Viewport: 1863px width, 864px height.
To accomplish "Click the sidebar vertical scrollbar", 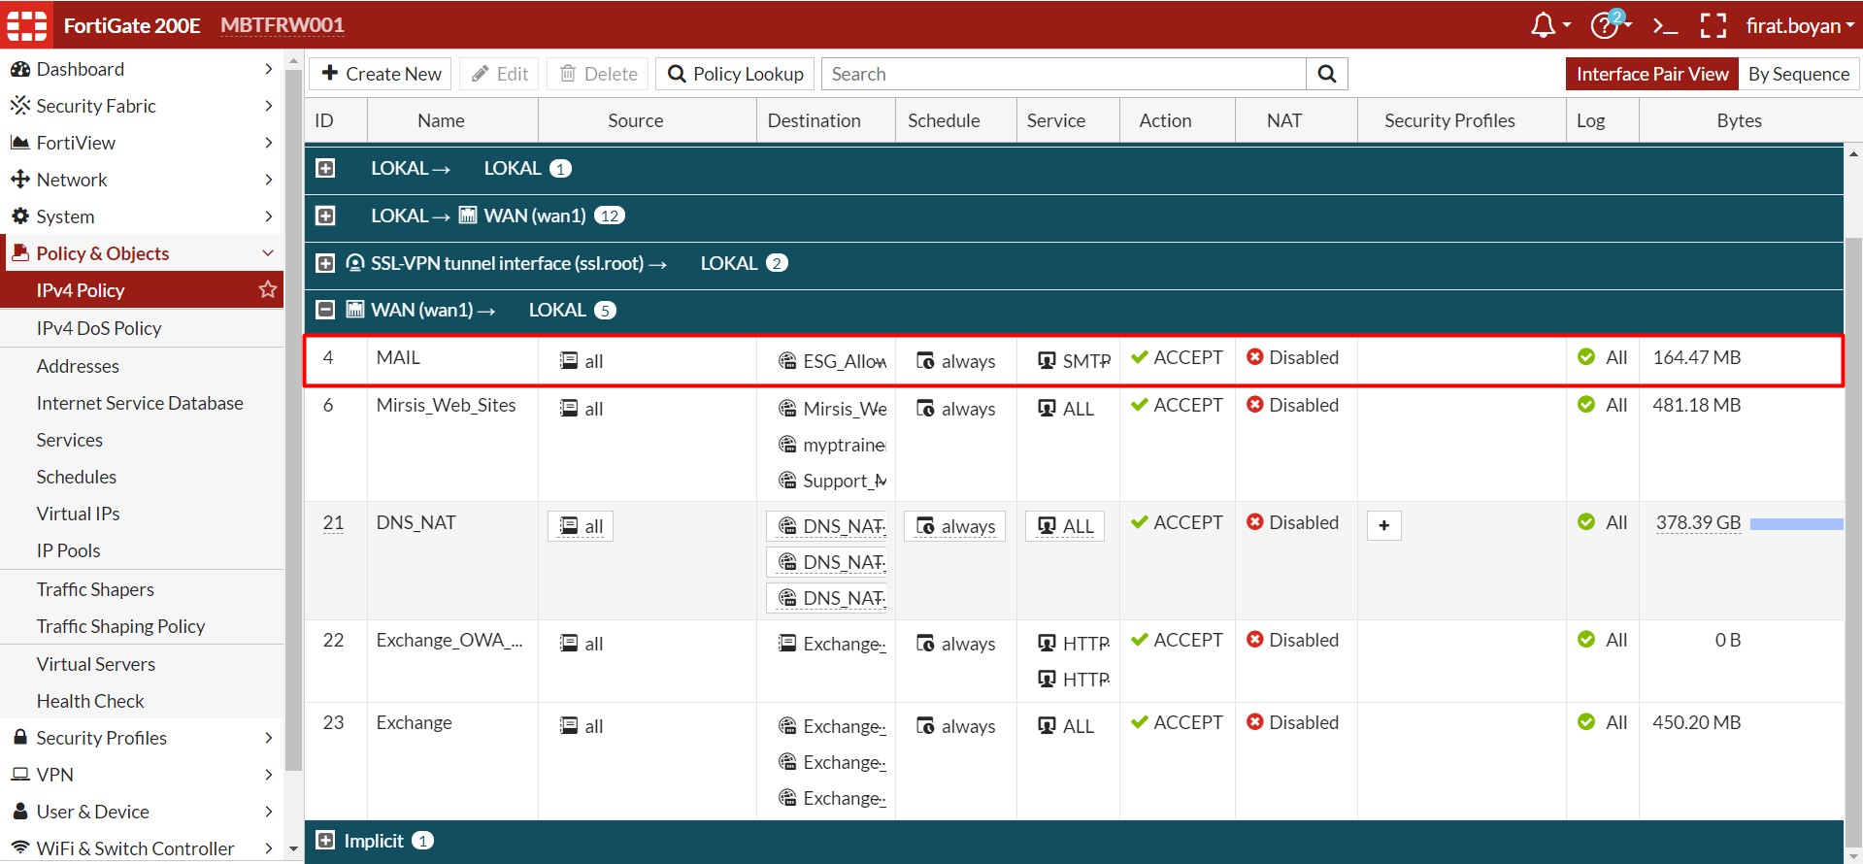I will point(293,420).
